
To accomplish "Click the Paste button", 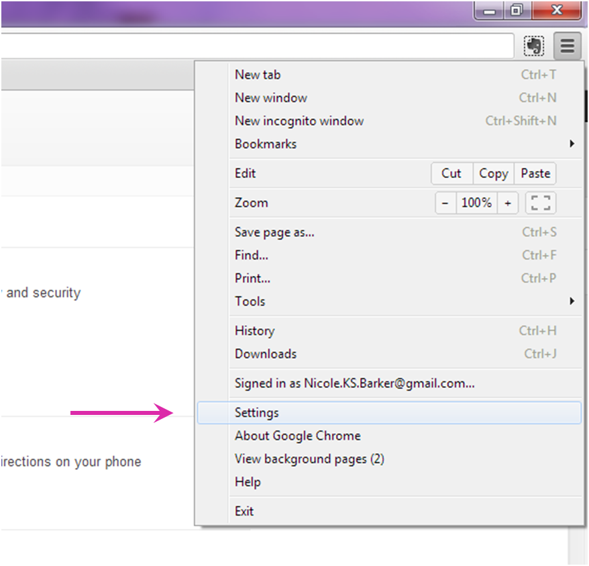I will [535, 173].
